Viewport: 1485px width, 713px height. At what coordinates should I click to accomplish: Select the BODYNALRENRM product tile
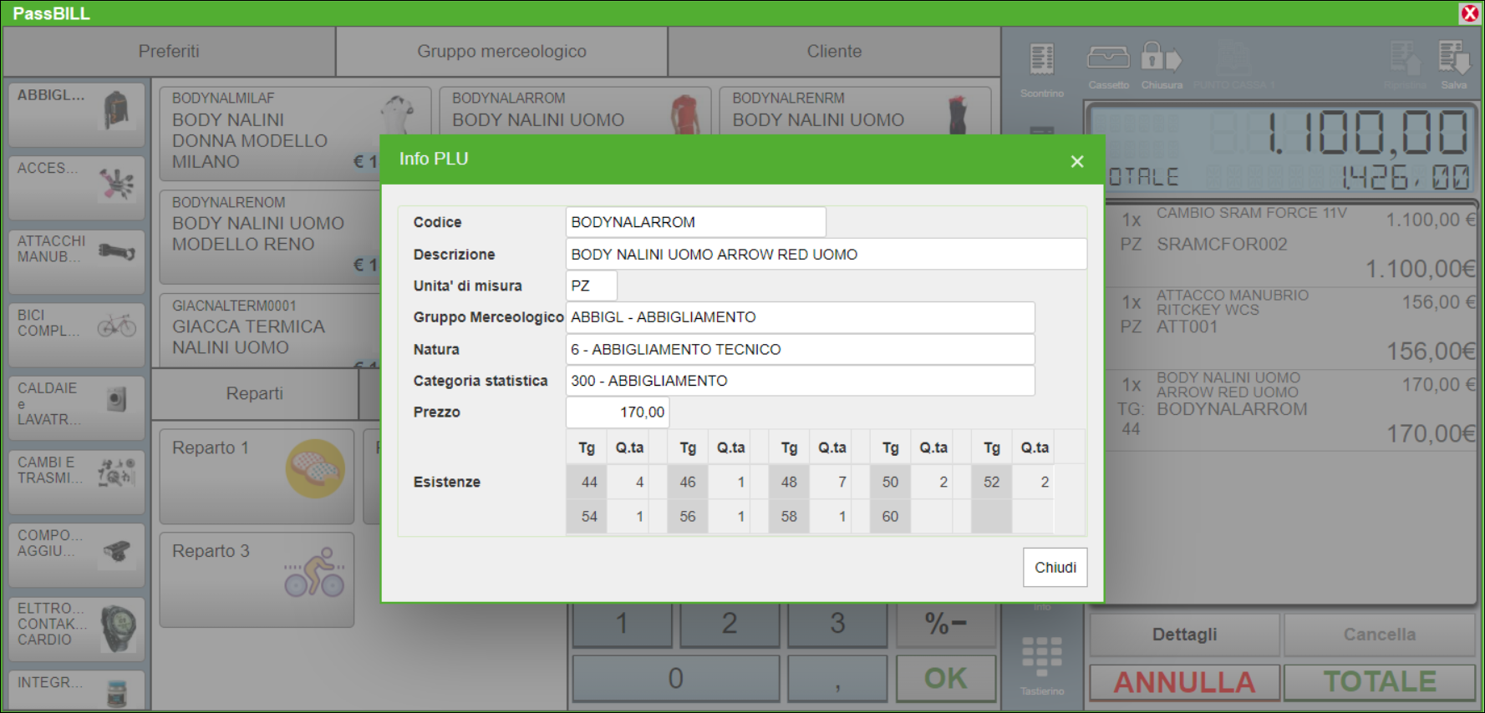tap(855, 110)
